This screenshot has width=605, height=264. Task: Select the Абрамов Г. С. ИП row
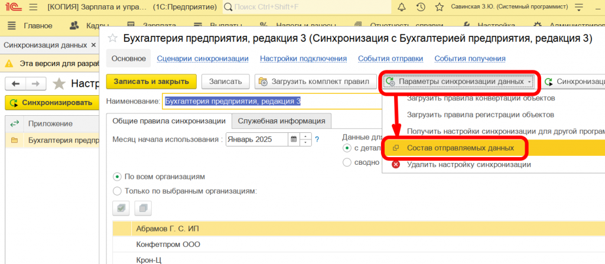tap(359, 229)
